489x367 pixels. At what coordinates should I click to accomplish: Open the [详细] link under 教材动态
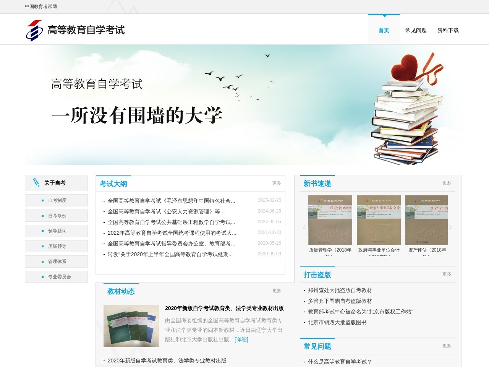(241, 339)
